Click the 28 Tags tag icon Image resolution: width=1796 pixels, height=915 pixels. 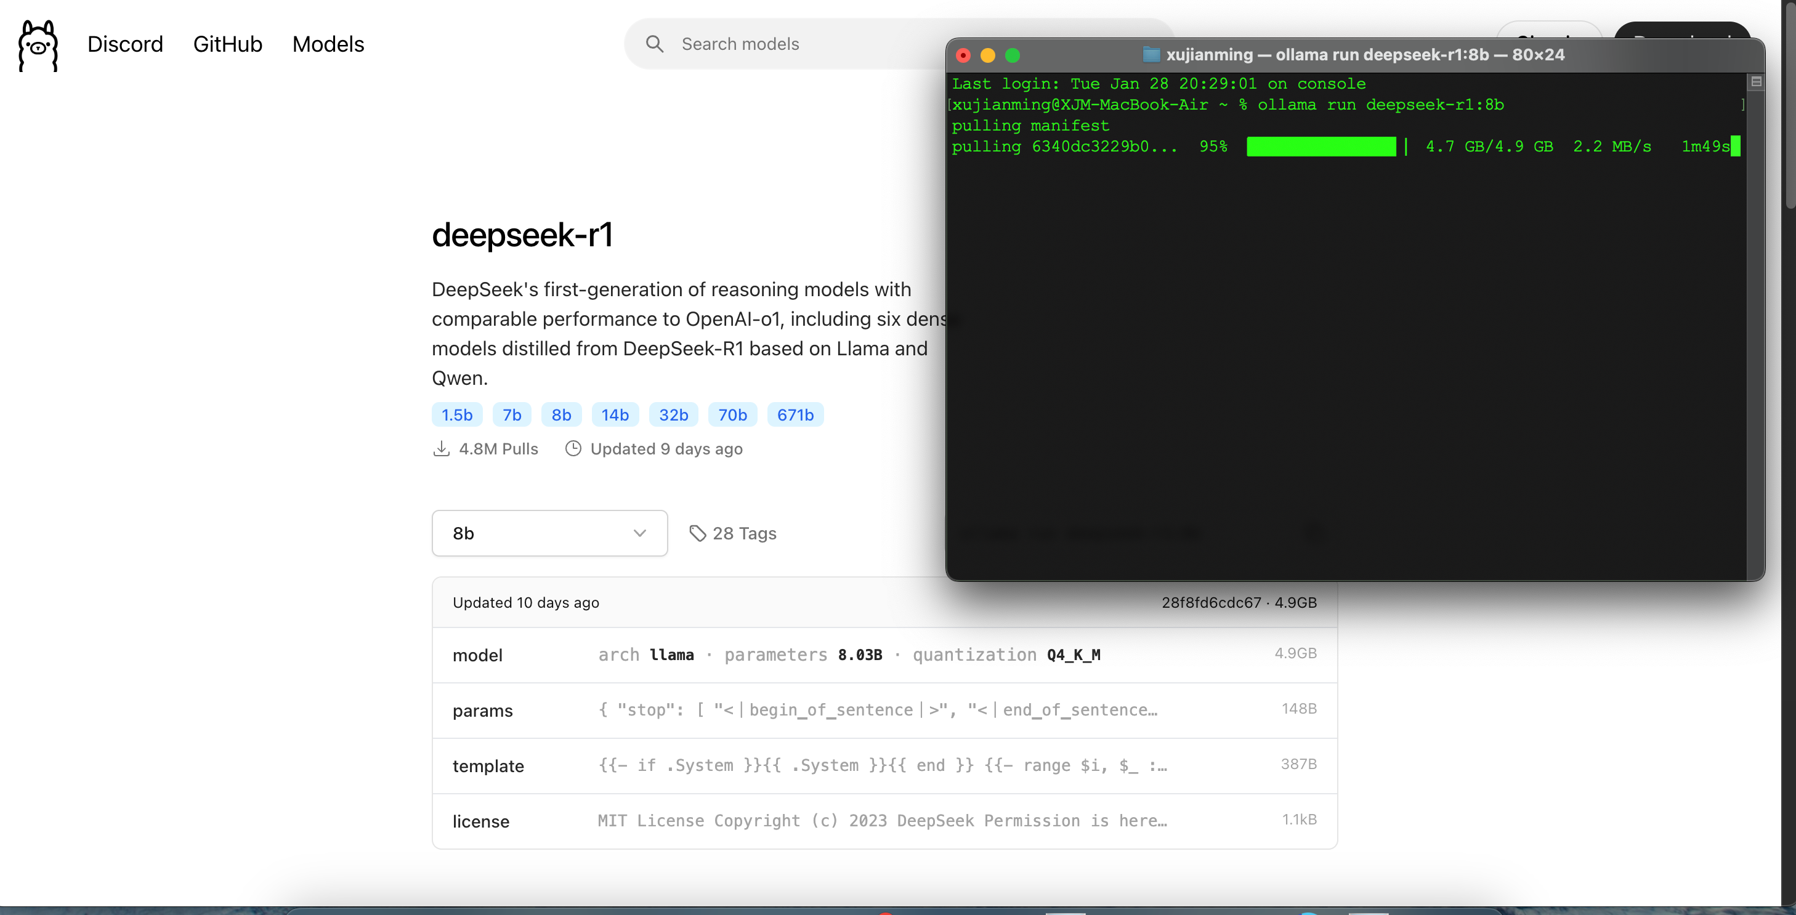[697, 533]
